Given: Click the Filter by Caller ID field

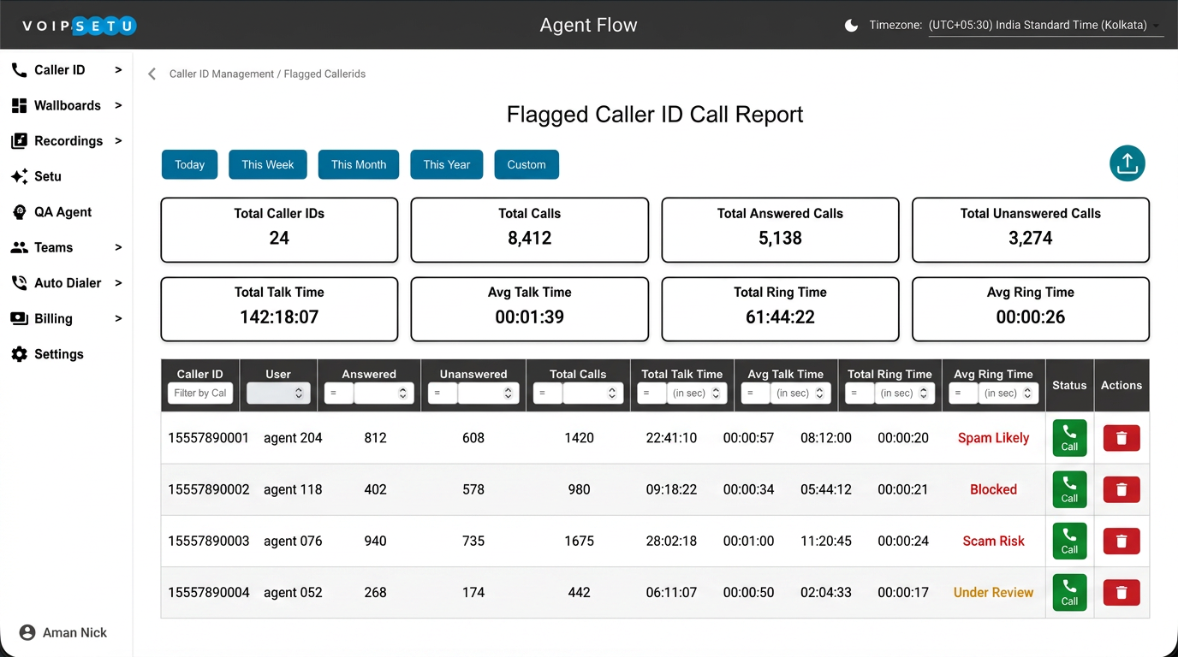Looking at the screenshot, I should click(200, 394).
